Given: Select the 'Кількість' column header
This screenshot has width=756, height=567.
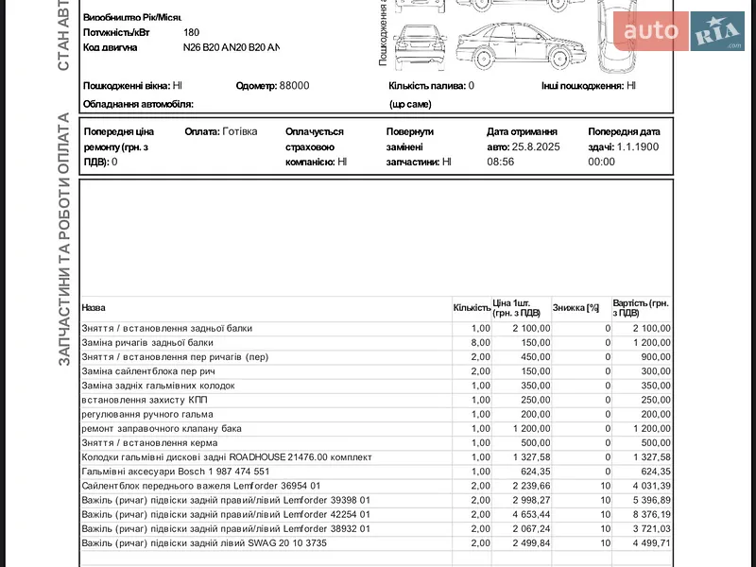Looking at the screenshot, I should [472, 308].
